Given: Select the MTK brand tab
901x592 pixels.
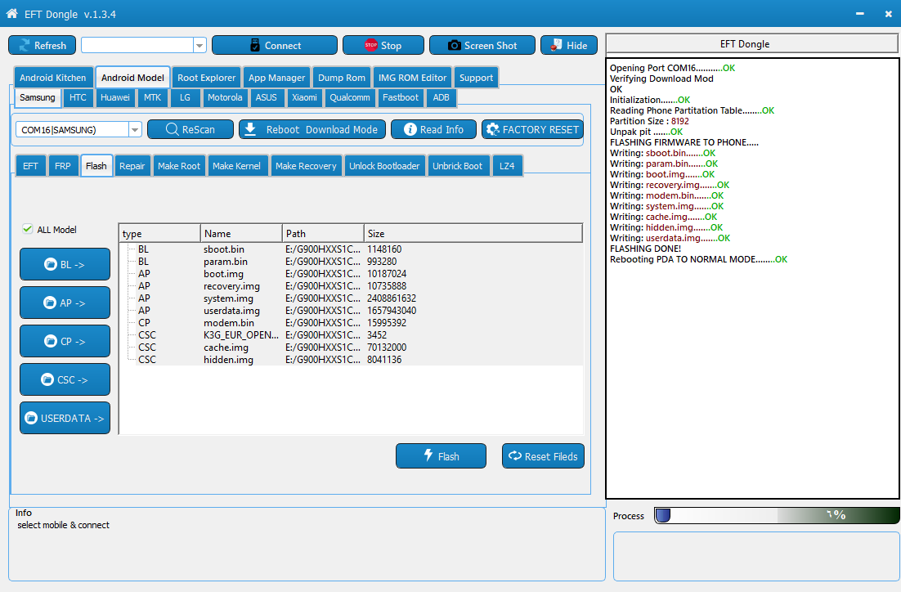Looking at the screenshot, I should [152, 97].
